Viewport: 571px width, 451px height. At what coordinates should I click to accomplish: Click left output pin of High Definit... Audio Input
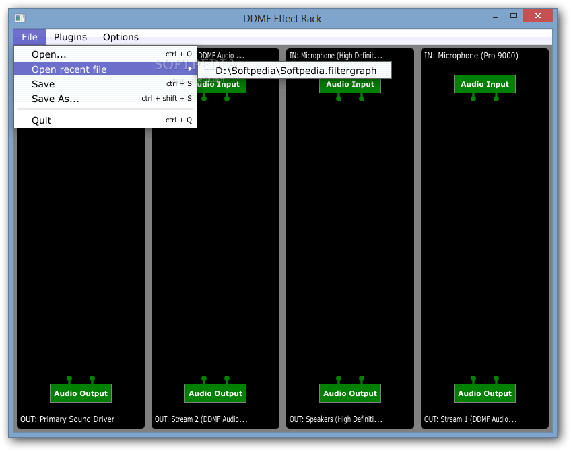(339, 97)
